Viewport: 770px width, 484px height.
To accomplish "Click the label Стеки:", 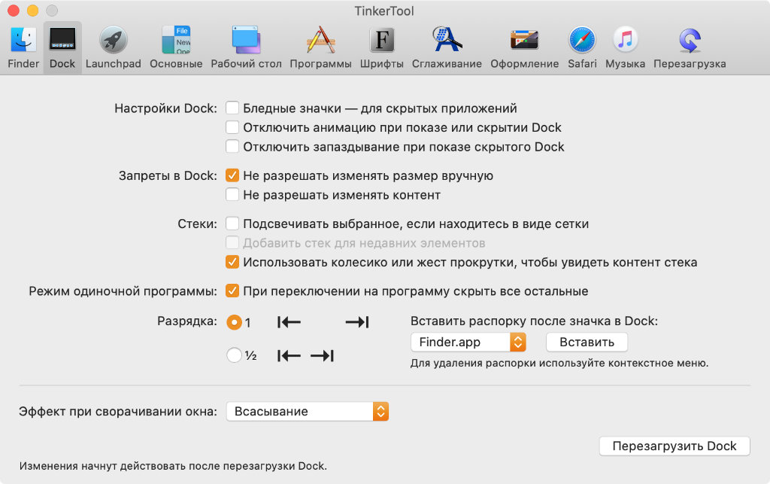I will tap(197, 224).
